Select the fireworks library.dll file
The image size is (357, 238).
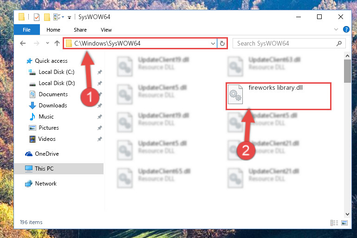(x=278, y=96)
